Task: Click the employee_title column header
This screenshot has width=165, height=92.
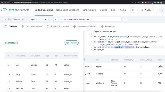Action: click(70, 56)
